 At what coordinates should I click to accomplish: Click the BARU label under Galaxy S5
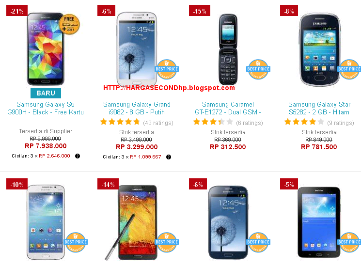click(x=46, y=93)
